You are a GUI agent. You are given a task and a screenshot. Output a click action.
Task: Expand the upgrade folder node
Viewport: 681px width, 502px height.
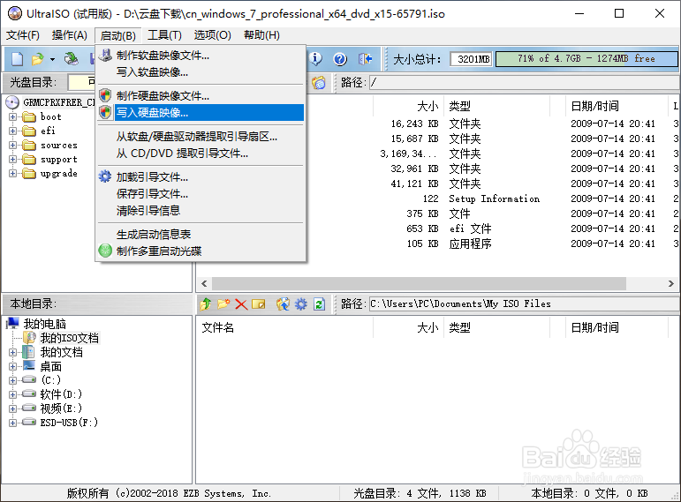pyautogui.click(x=12, y=173)
